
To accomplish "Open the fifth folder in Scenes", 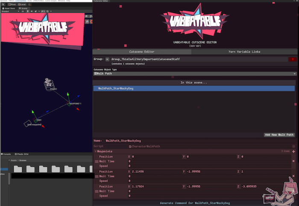I will (68, 169).
